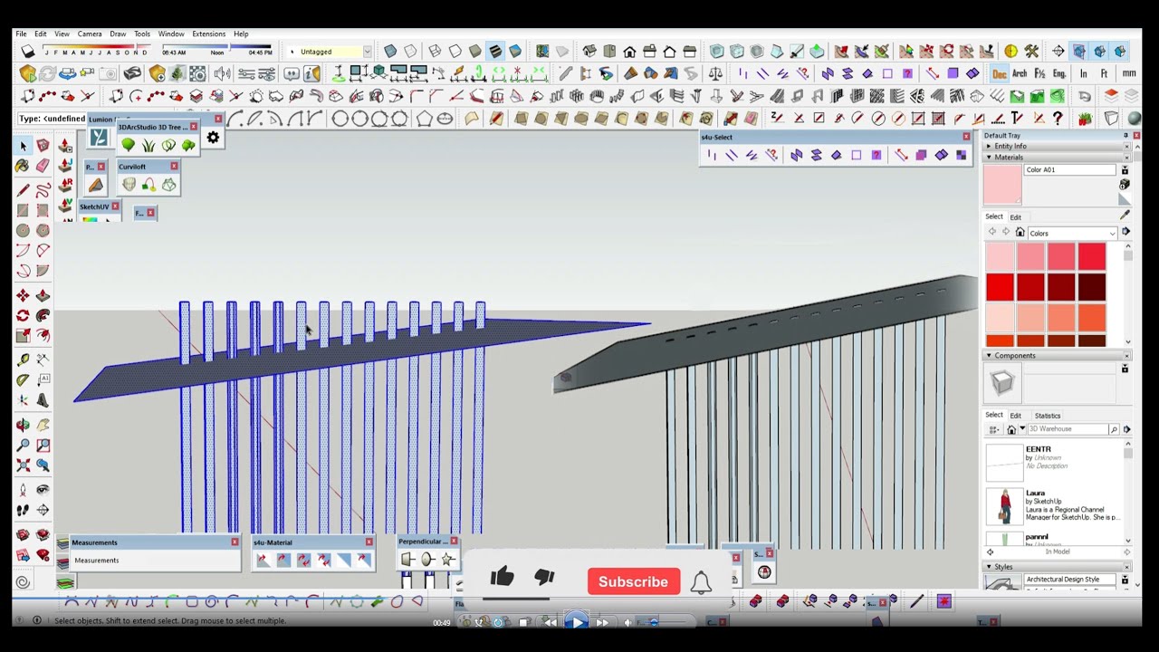Switch to Edit tab in Materials panel
The height and width of the screenshot is (652, 1159).
click(x=1016, y=217)
